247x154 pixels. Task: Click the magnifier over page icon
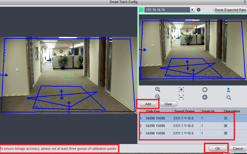point(228,97)
